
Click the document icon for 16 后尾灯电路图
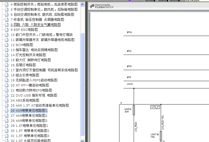tap(6, 65)
